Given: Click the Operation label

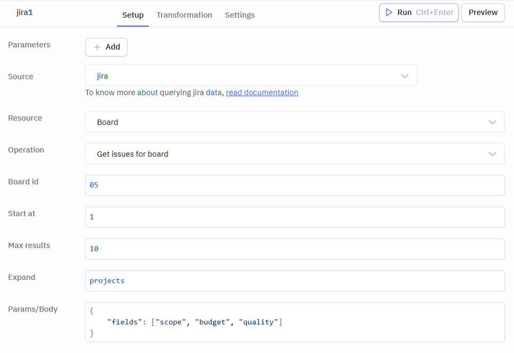Looking at the screenshot, I should (26, 150).
